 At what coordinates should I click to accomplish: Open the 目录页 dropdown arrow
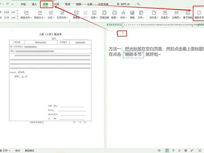169,18
